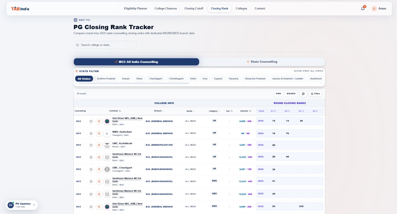Select the Assam state chip
This screenshot has width=397, height=214.
126,79
